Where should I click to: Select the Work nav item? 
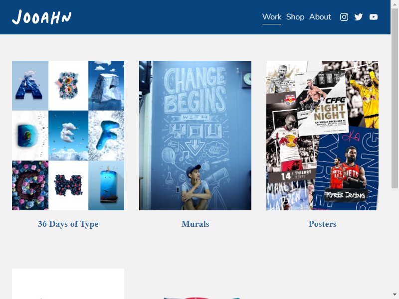272,17
